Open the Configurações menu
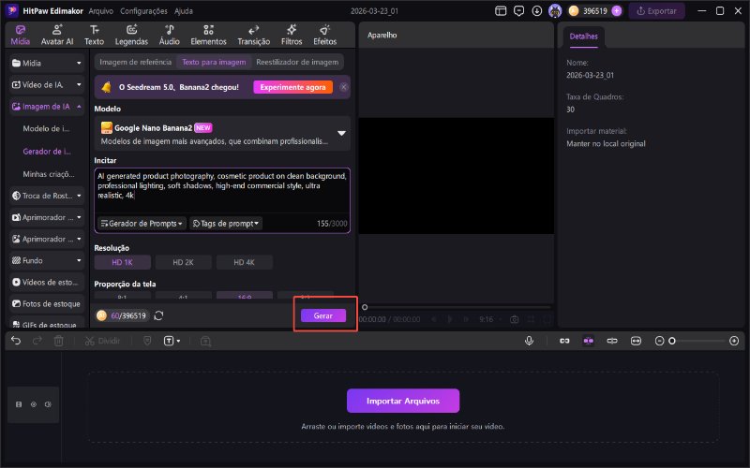Viewport: 750px width, 468px height. pos(143,11)
